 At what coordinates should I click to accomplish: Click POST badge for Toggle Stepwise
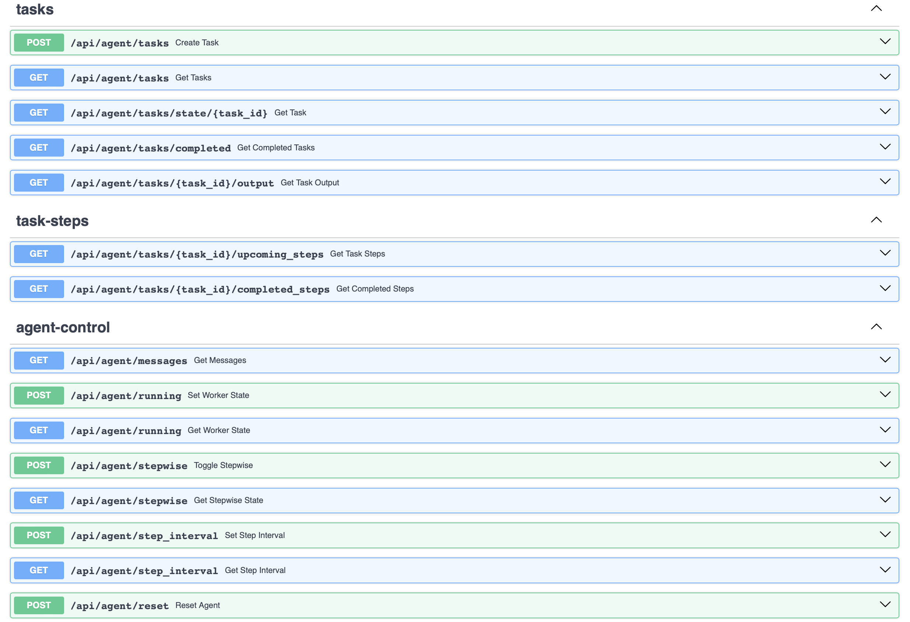click(39, 465)
